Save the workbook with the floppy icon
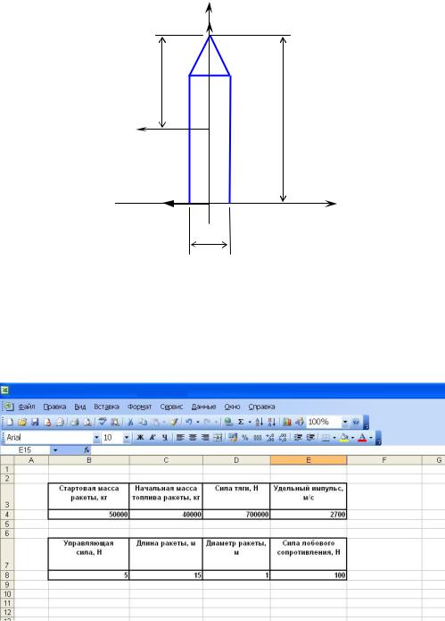Viewport: 445px width, 621px height. [x=35, y=422]
